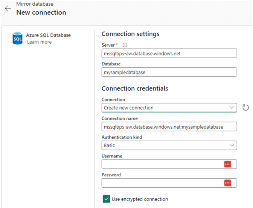Select the Connection name text box

point(169,127)
